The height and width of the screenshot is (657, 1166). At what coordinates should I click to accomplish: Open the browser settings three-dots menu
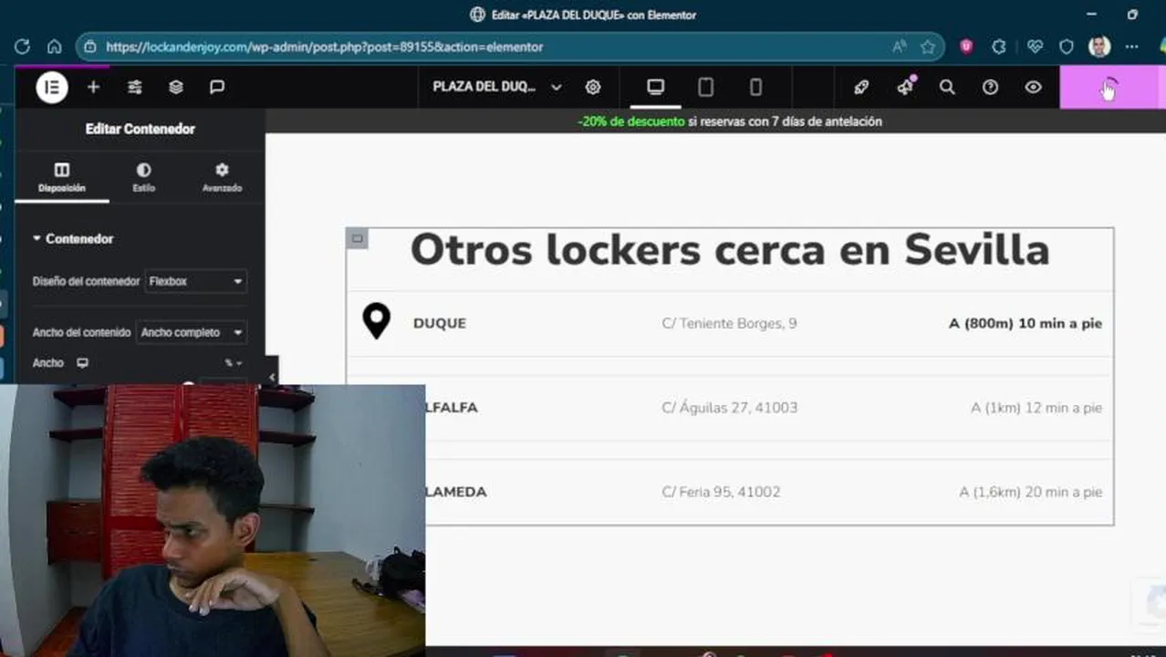coord(1132,47)
